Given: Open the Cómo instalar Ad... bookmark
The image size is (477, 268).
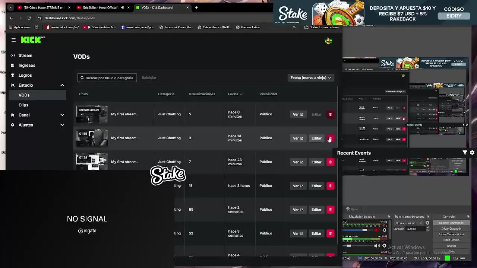Looking at the screenshot, I should click(100, 27).
